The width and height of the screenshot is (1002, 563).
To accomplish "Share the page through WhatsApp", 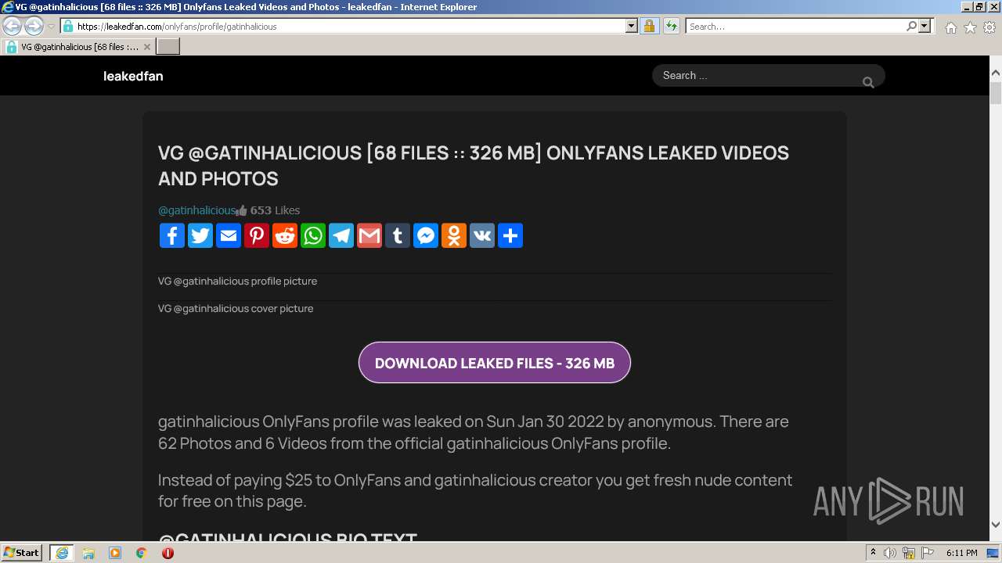I will (x=313, y=235).
